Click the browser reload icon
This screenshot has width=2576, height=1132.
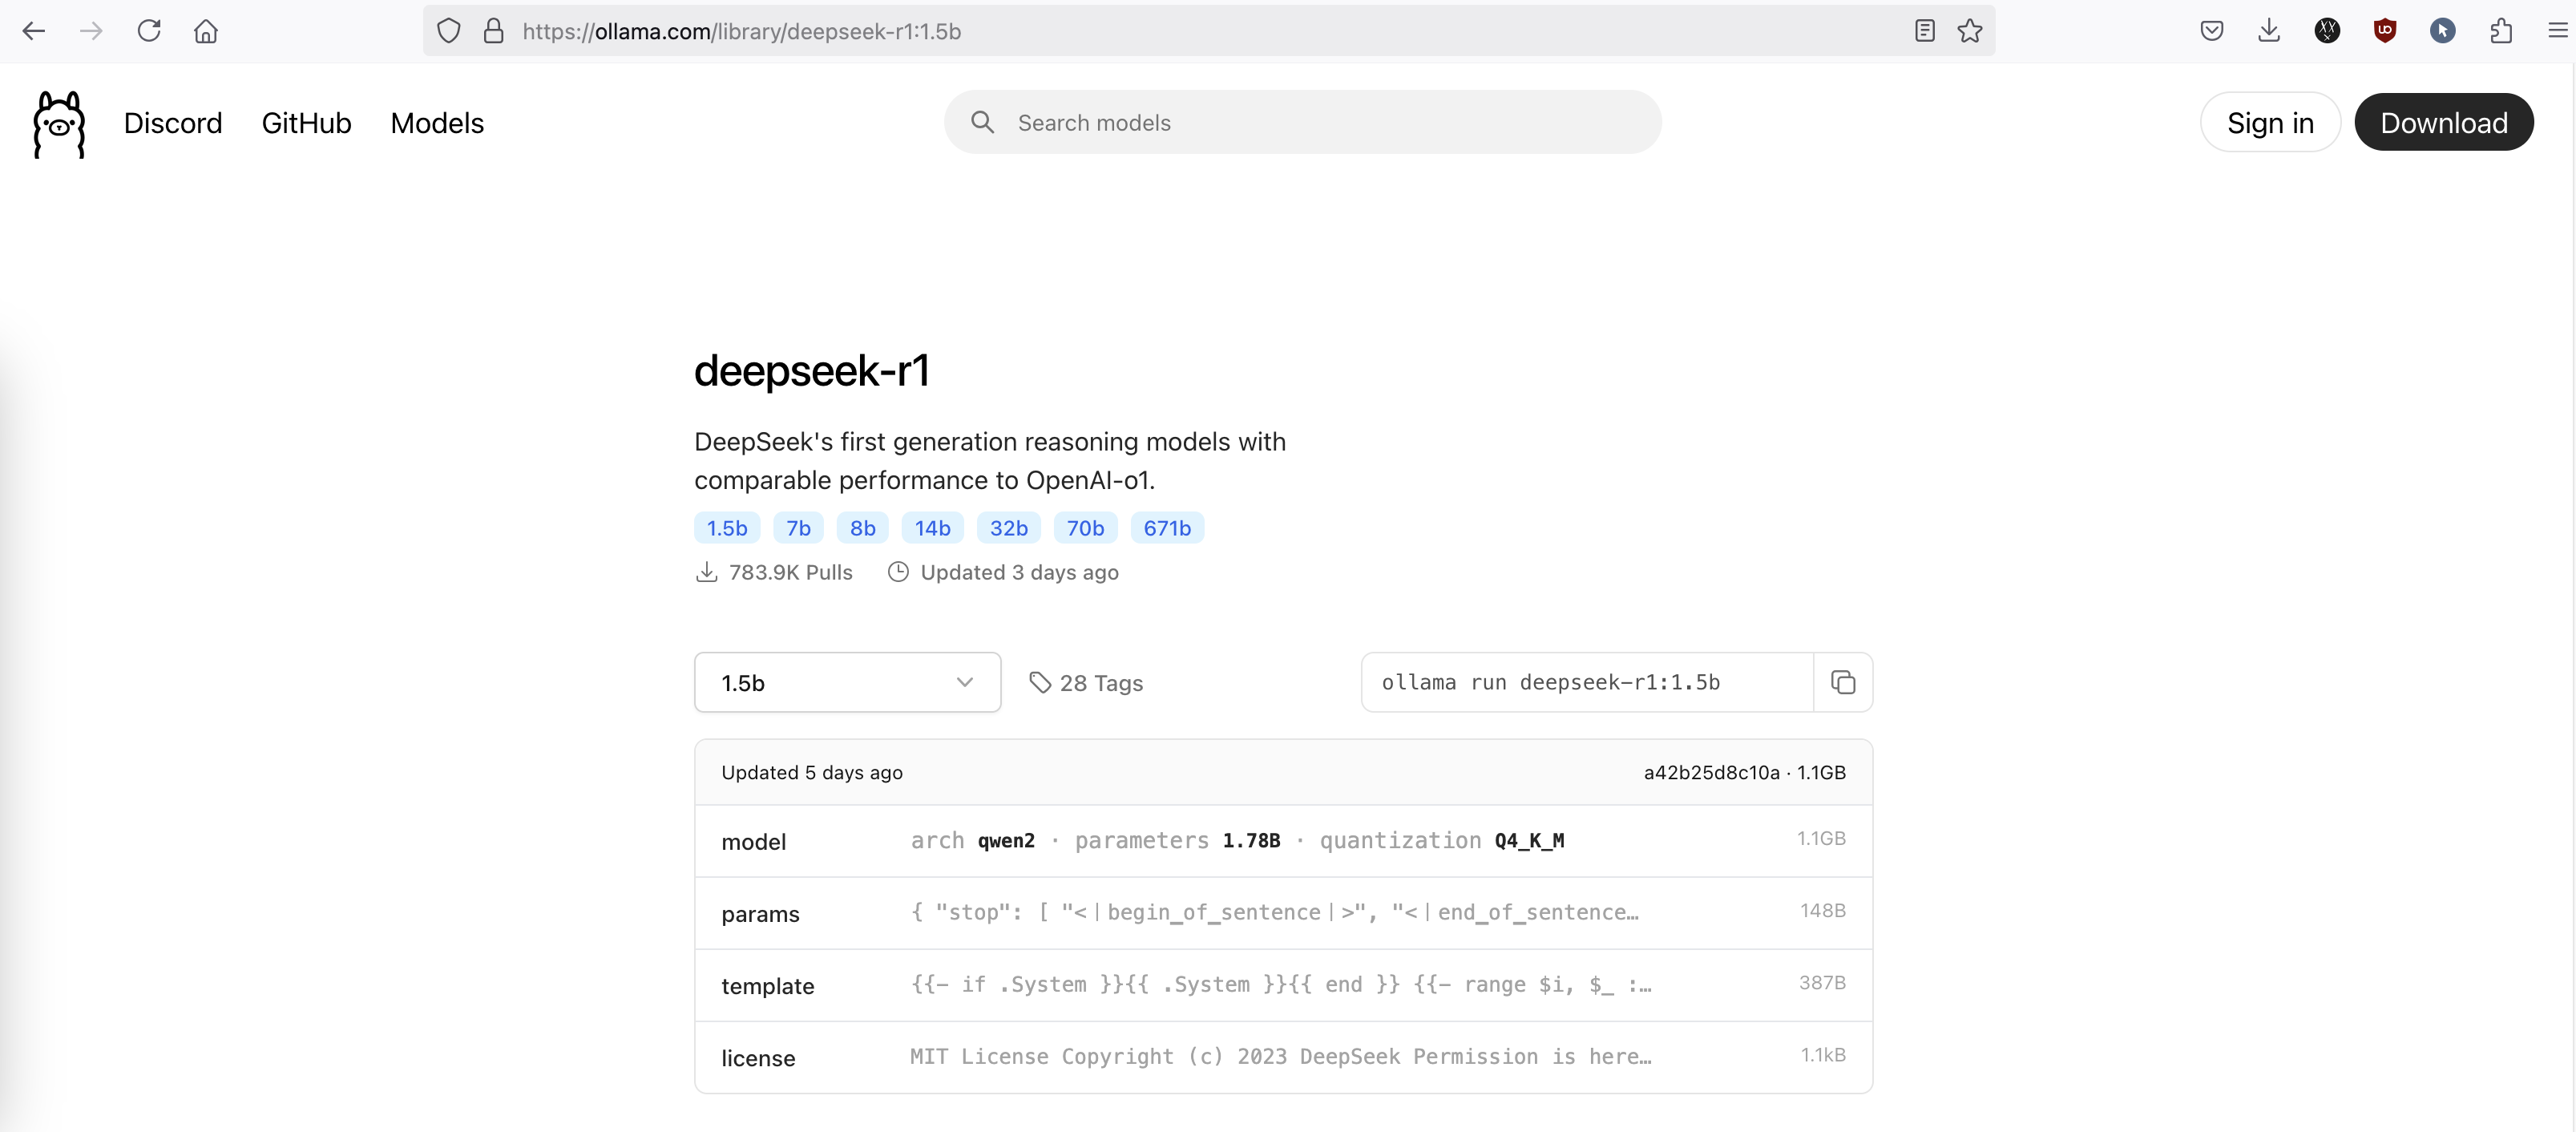click(149, 31)
